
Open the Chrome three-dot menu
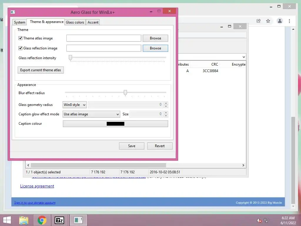(x=289, y=21)
